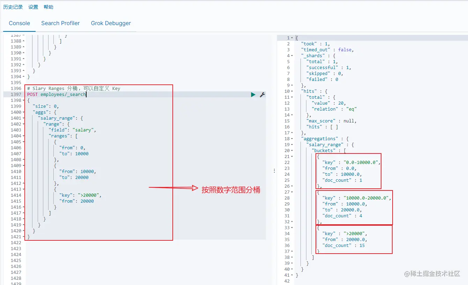
Task: Place cursor on the "size": 0 line
Action: 46,106
